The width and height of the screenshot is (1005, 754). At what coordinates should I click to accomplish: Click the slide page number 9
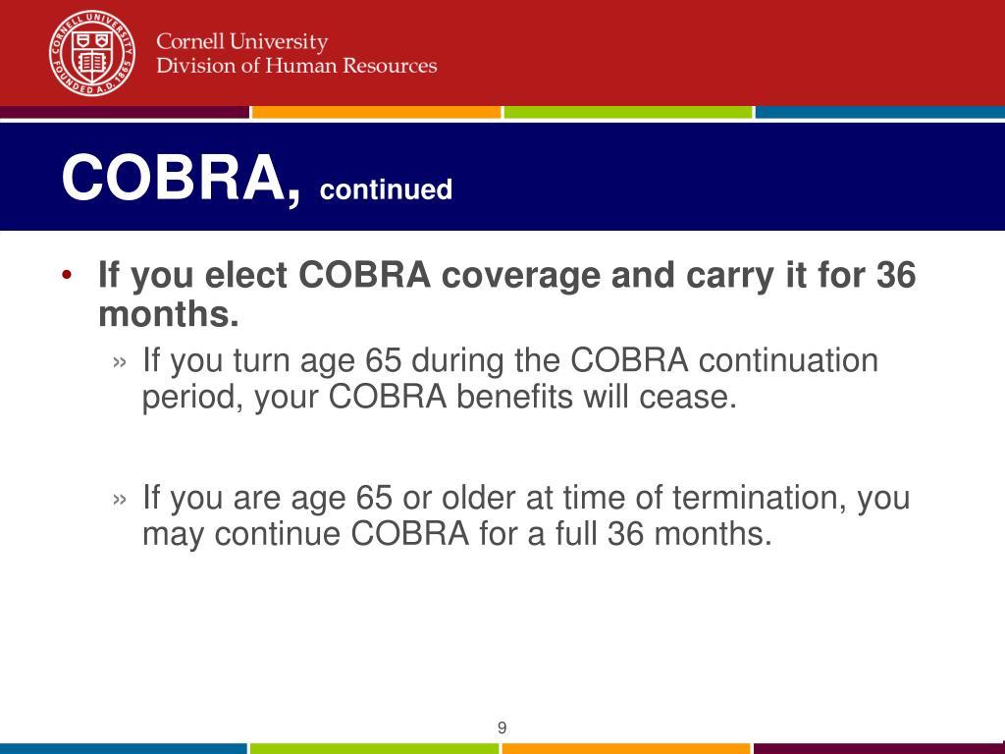pos(502,727)
